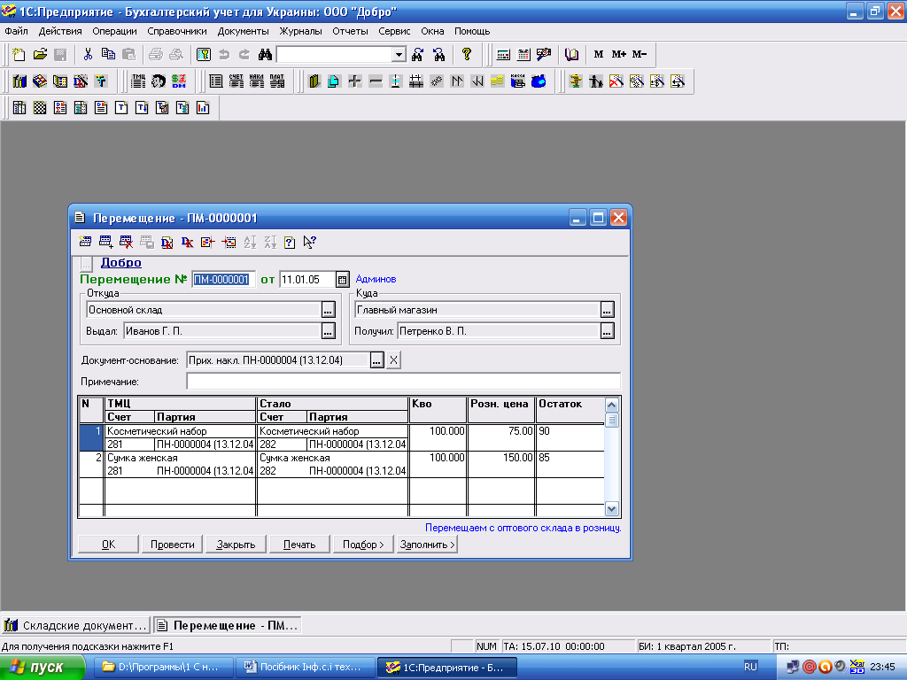Click table scrollbar down arrow

pyautogui.click(x=611, y=509)
